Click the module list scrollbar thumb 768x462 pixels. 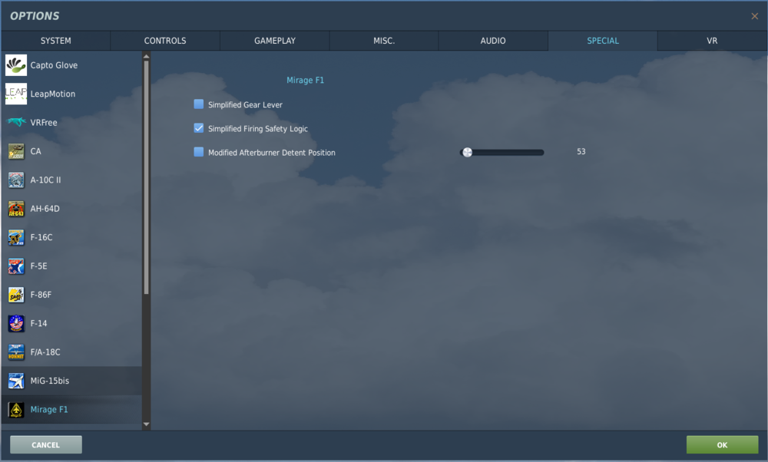pyautogui.click(x=146, y=177)
